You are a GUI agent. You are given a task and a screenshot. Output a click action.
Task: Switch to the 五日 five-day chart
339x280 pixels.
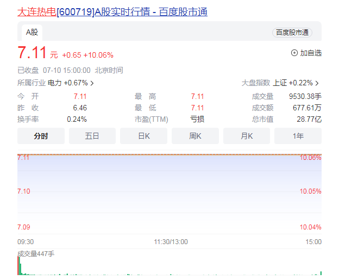coord(92,136)
